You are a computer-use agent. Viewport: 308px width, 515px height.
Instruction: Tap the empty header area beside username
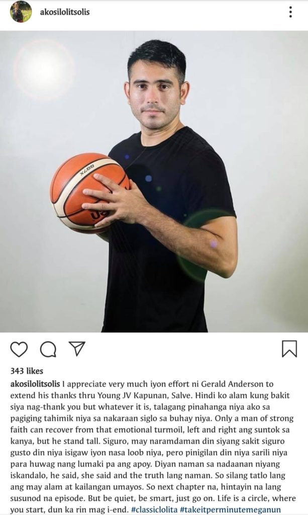pyautogui.click(x=187, y=12)
